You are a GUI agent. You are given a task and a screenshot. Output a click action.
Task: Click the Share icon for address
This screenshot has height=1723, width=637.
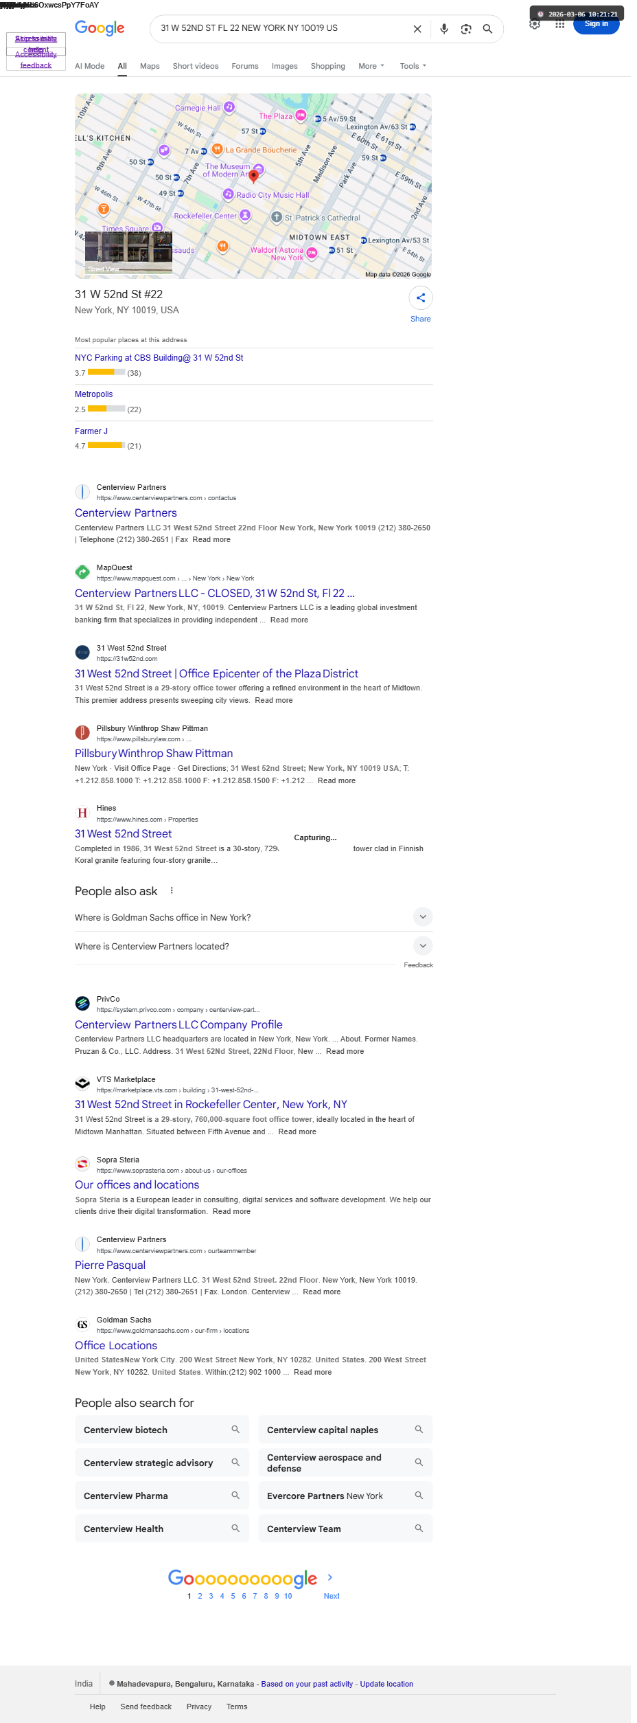(x=420, y=298)
